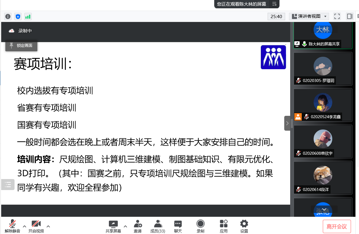The height and width of the screenshot is (234, 359).
Task: Enter full screen mode icon
Action: 337,16
